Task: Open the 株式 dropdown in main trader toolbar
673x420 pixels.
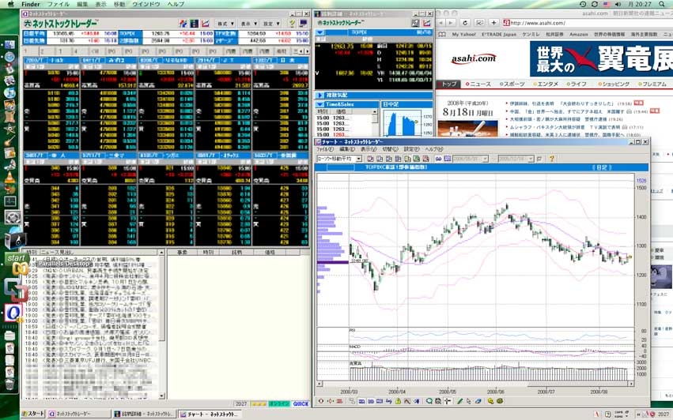Action: [x=225, y=24]
